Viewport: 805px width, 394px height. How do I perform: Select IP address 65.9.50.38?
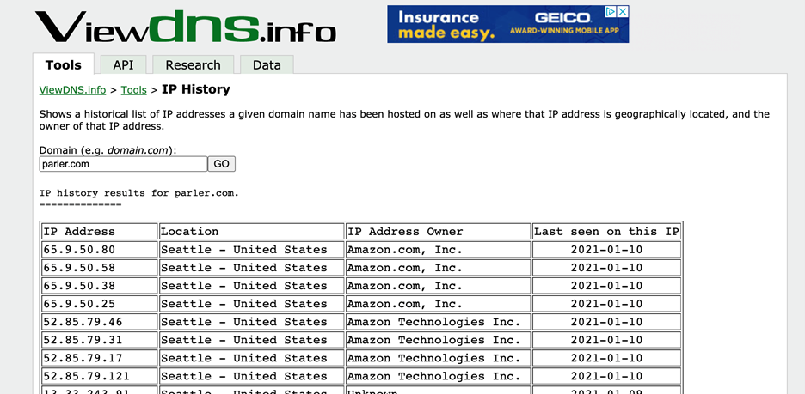tap(80, 286)
